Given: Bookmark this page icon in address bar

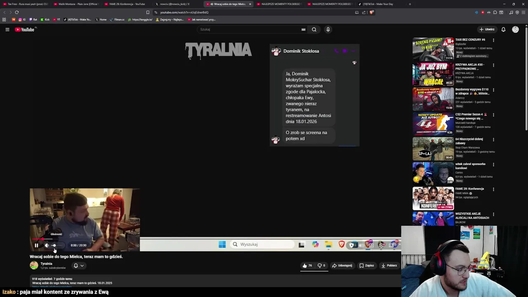Looking at the screenshot, I should [148, 12].
